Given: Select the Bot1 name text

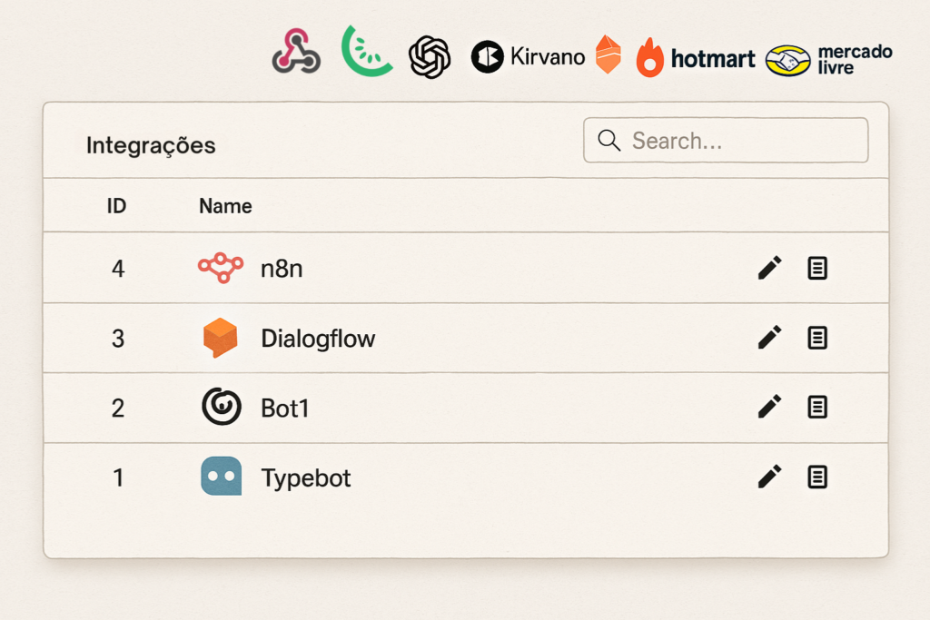Looking at the screenshot, I should coord(284,408).
